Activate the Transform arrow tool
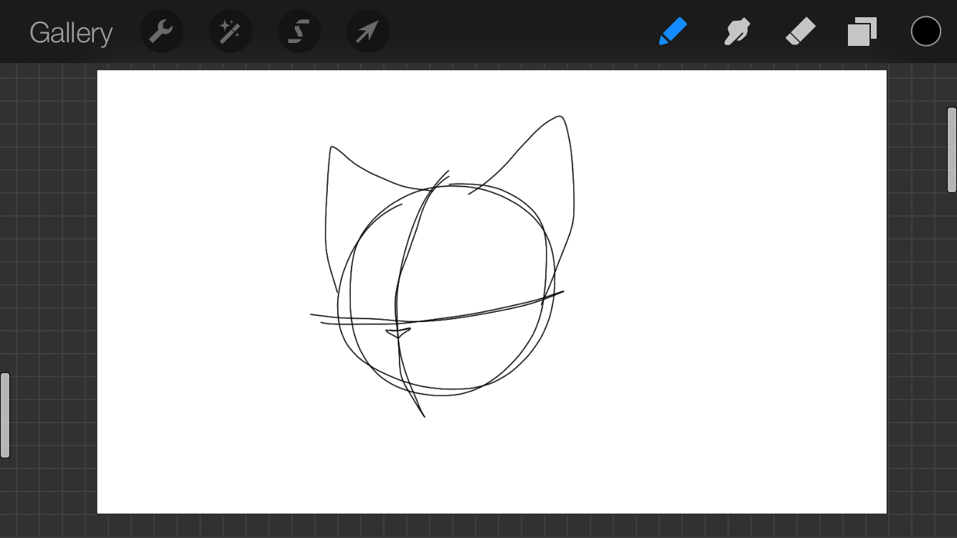957x538 pixels. point(368,32)
